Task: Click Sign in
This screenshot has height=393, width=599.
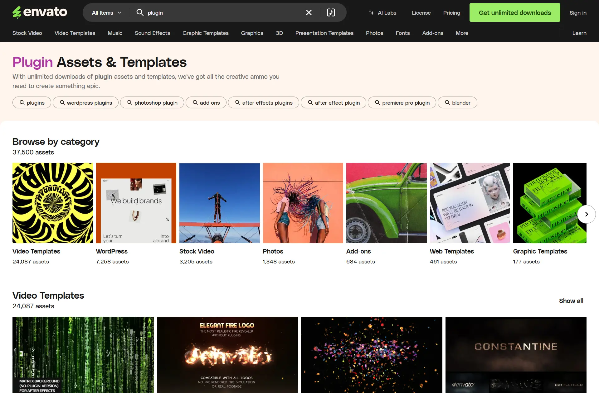Action: 578,13
